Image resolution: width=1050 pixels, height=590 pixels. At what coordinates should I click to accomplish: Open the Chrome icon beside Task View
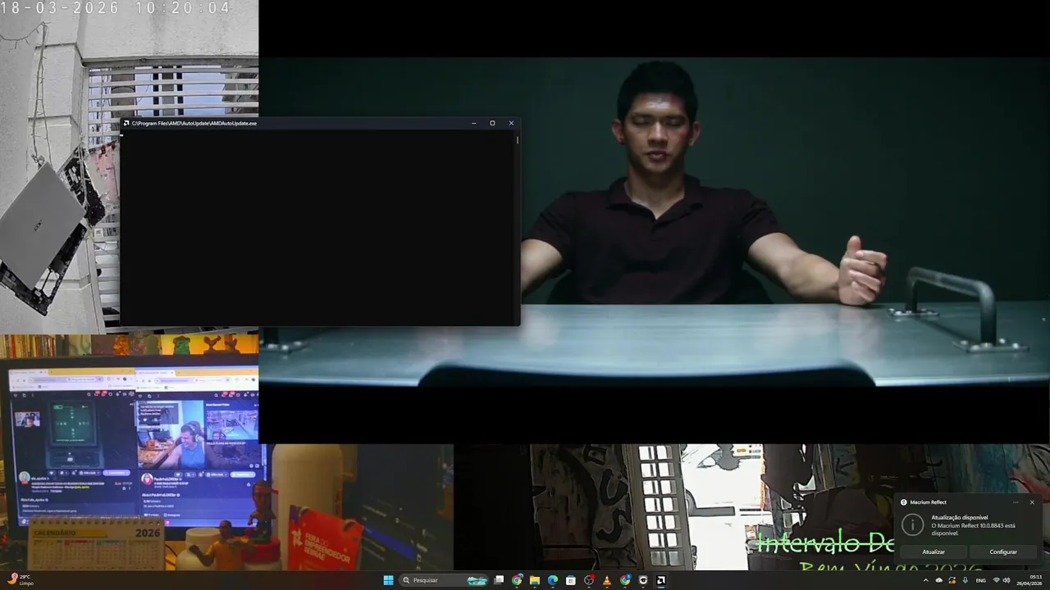coord(517,580)
